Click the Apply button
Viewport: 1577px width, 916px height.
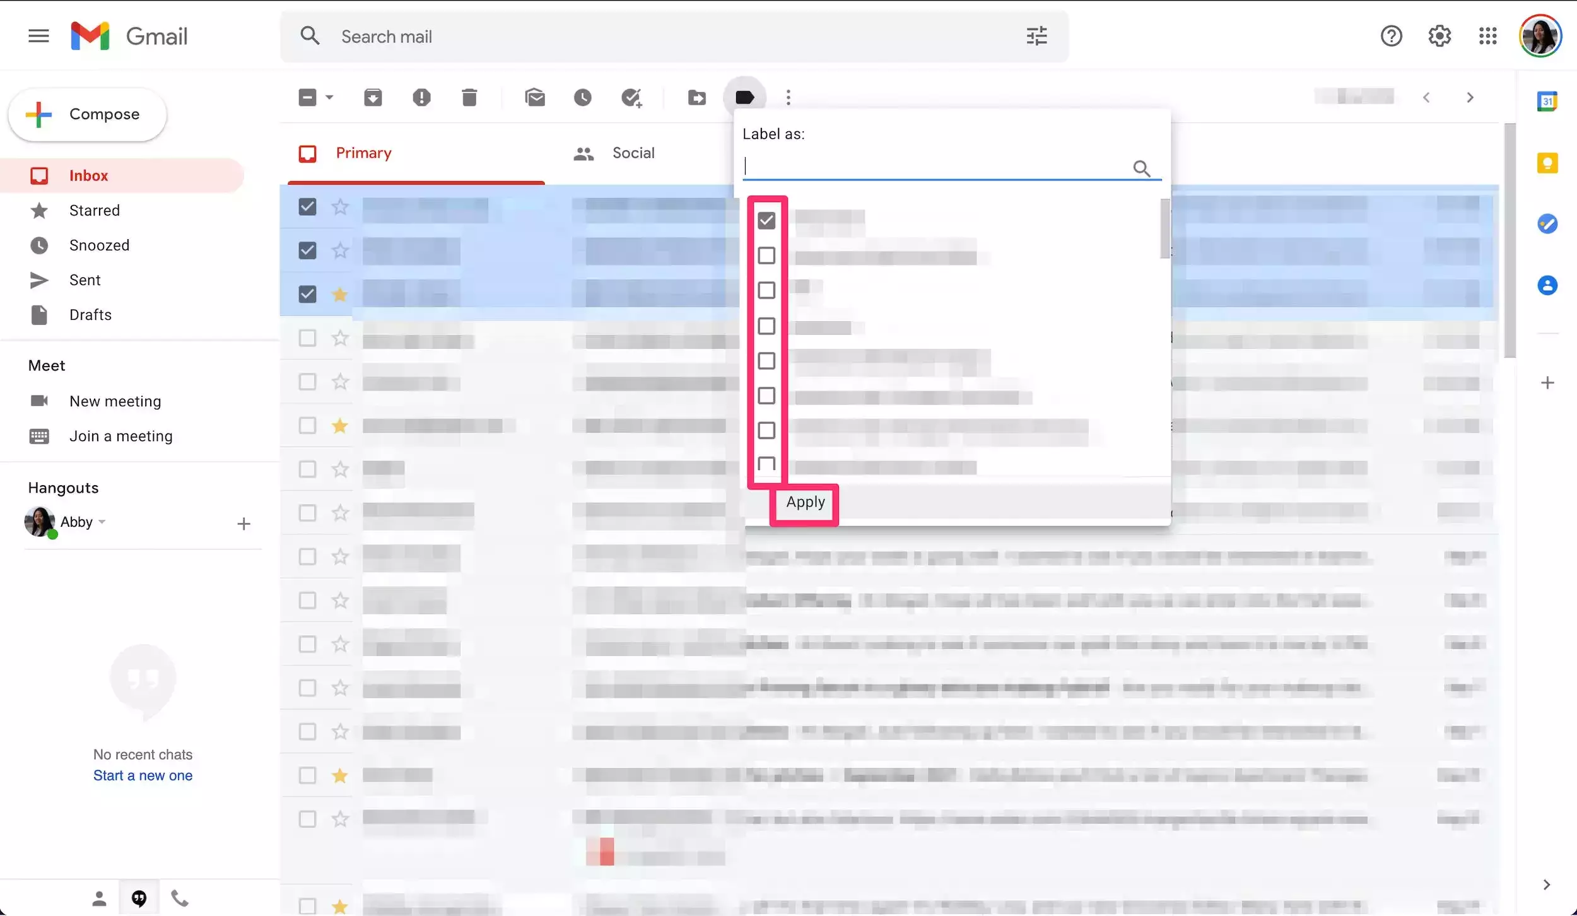pos(805,503)
